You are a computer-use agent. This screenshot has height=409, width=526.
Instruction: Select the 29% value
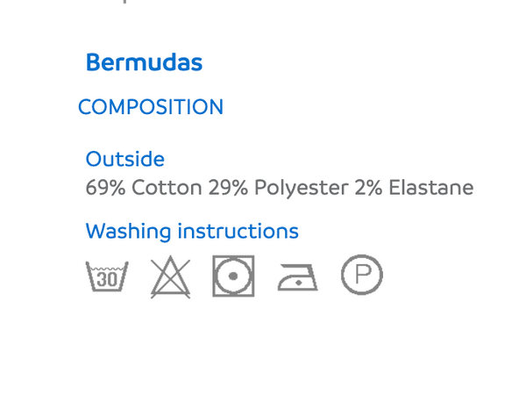228,187
